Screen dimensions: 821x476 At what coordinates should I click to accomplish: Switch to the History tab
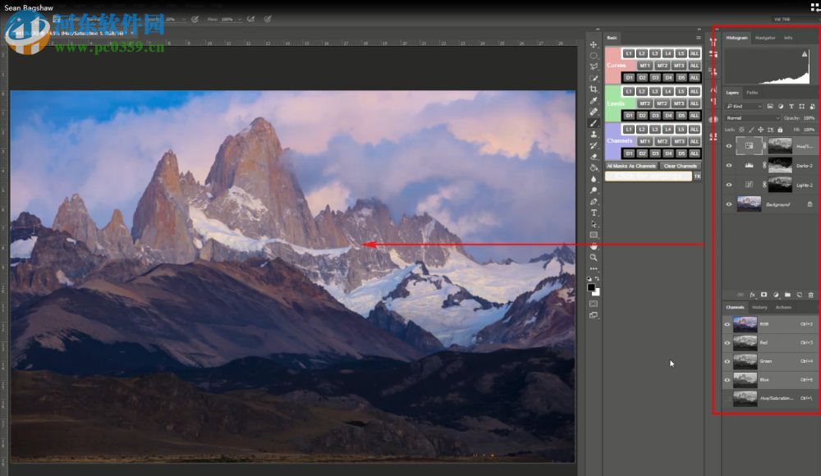pos(759,308)
